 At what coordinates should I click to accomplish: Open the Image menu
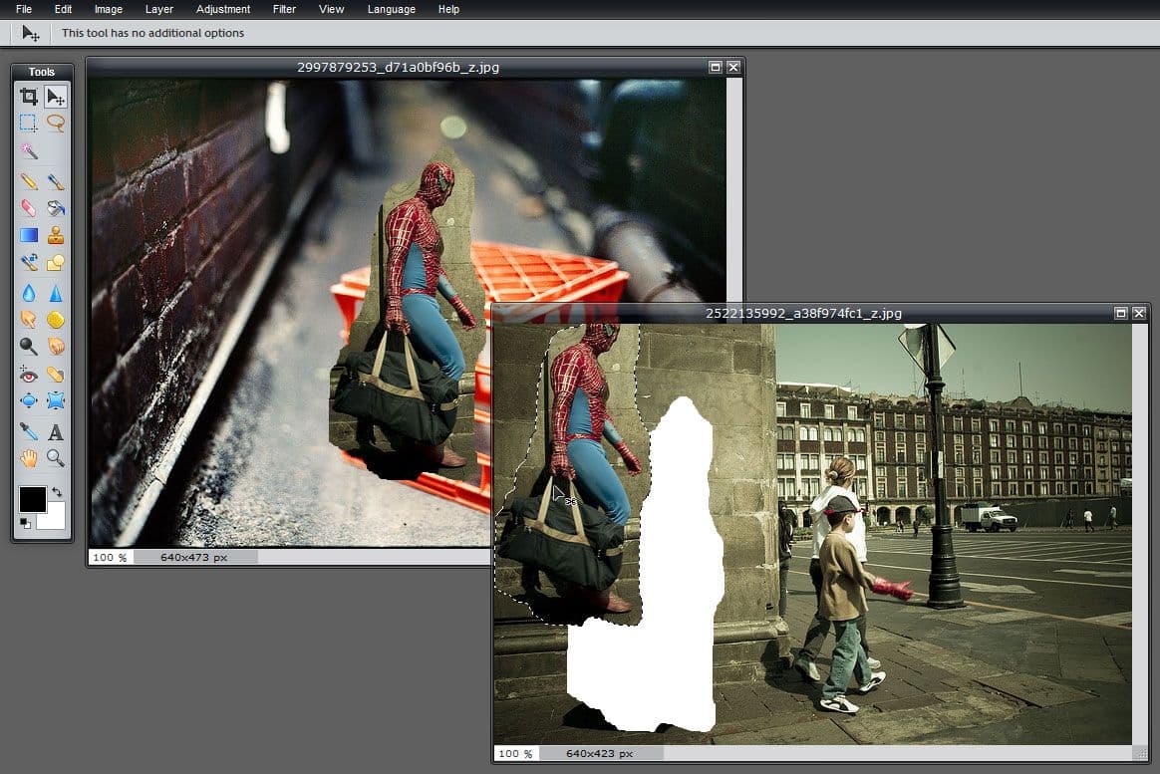[108, 9]
